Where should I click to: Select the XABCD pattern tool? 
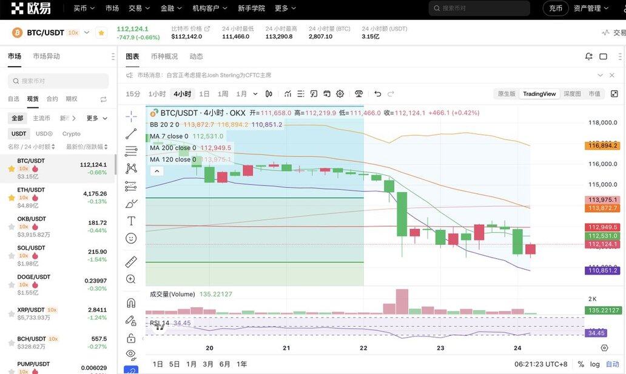click(x=131, y=169)
